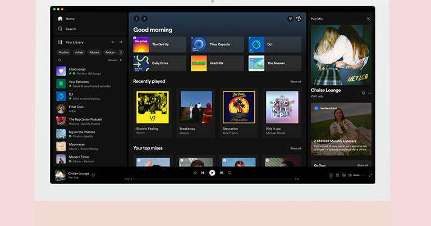Click Show all next to Recently played
This screenshot has height=226, width=431.
tap(295, 81)
